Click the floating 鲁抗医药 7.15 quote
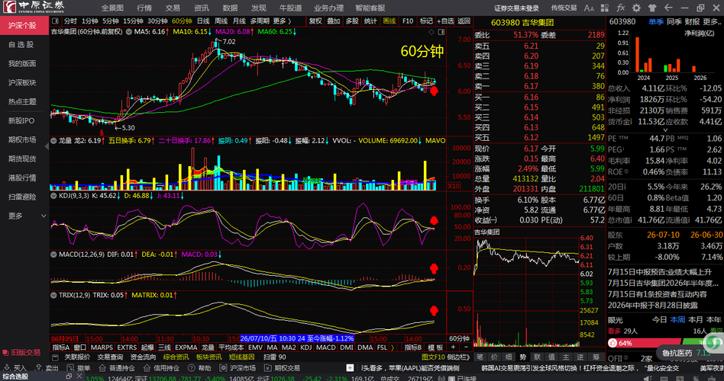This screenshot has height=381, width=724. (686, 354)
